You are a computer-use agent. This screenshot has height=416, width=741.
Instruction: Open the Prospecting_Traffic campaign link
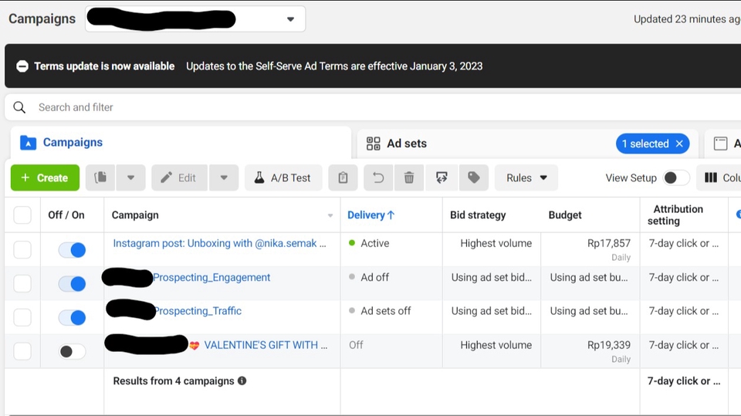click(198, 311)
